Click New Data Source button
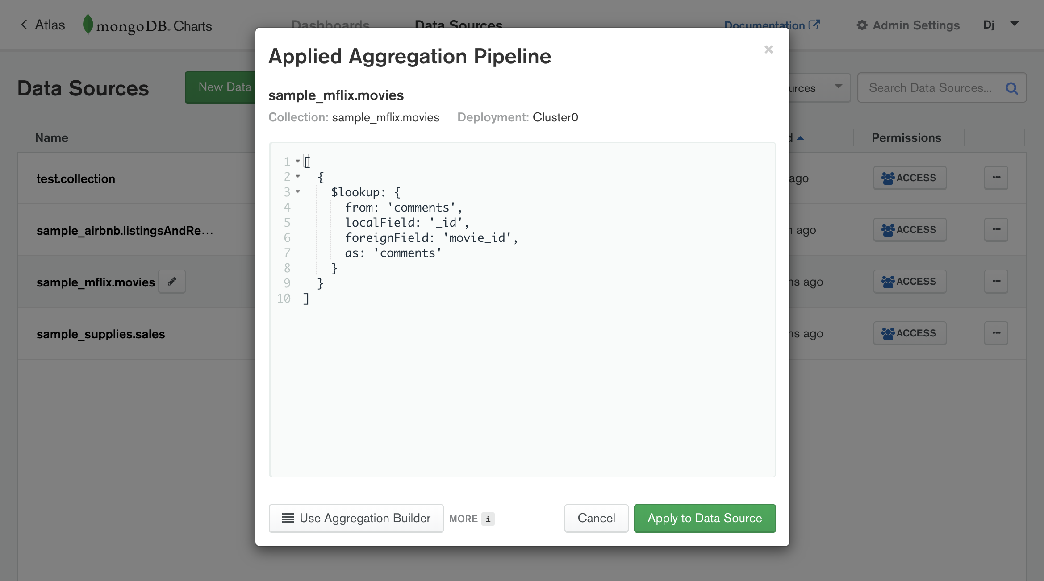The height and width of the screenshot is (581, 1044). 221,87
